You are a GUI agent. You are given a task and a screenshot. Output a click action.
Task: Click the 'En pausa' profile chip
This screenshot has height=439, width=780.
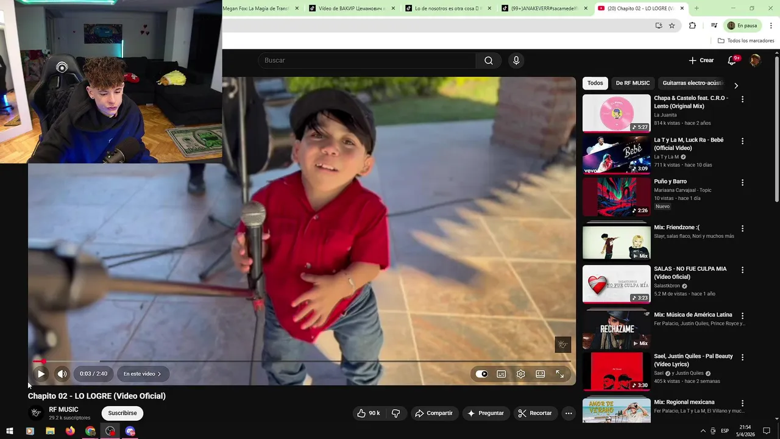[x=742, y=26]
